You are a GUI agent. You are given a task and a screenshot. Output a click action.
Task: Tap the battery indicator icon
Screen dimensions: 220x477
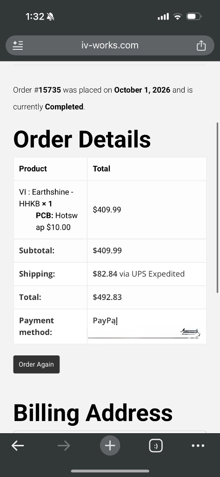pos(194,16)
